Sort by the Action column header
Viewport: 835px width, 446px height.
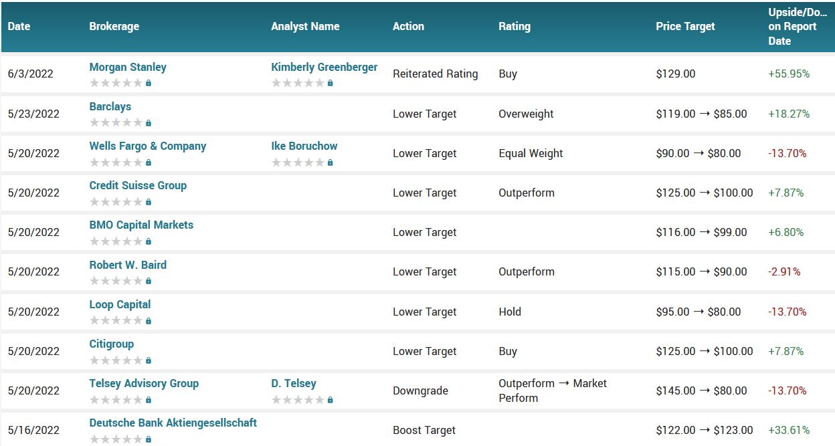click(x=408, y=26)
